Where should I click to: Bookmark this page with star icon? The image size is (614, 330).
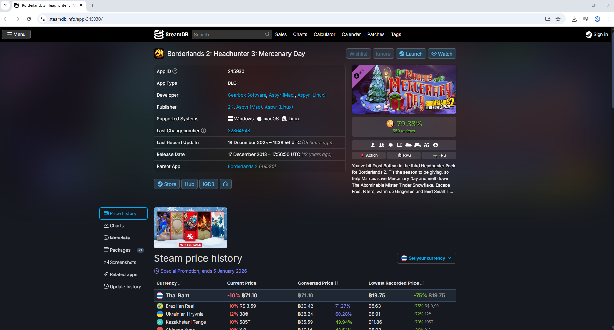point(558,19)
